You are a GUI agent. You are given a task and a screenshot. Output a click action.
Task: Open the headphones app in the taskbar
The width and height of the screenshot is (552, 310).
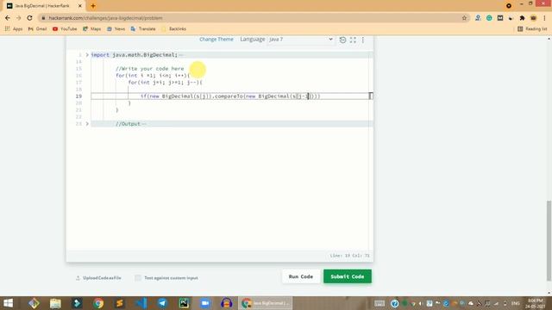pyautogui.click(x=226, y=303)
